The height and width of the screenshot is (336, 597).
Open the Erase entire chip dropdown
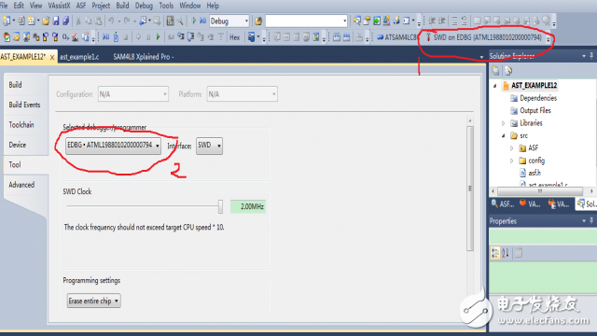(93, 301)
